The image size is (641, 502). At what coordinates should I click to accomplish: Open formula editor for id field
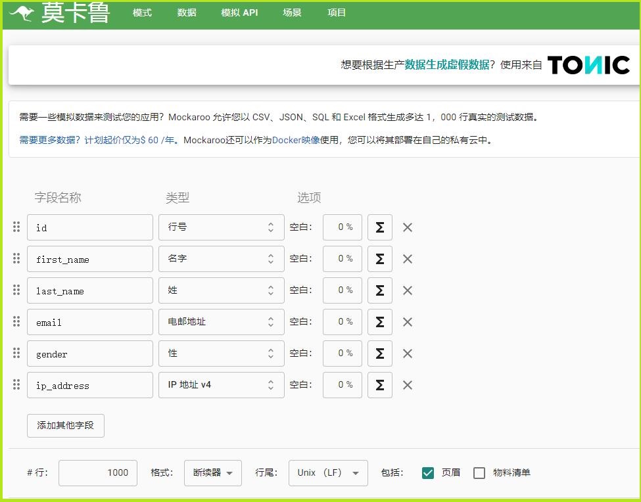(x=379, y=227)
